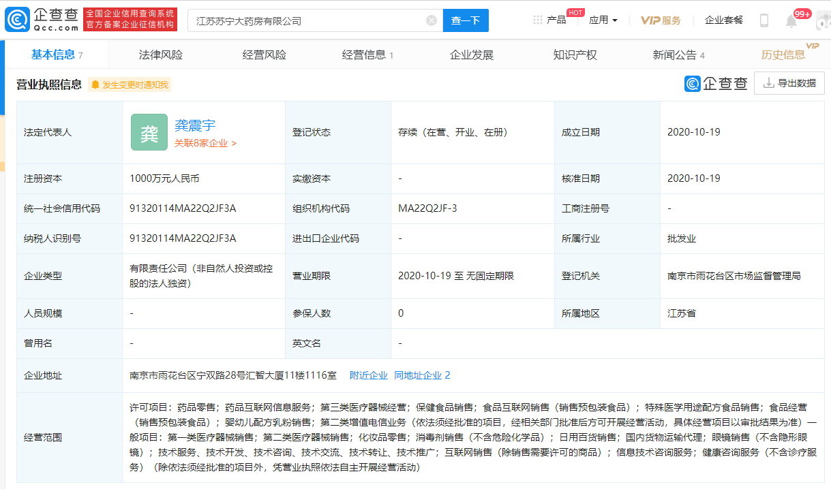The width and height of the screenshot is (831, 489).
Task: Open notifications bell icon
Action: coord(791,20)
